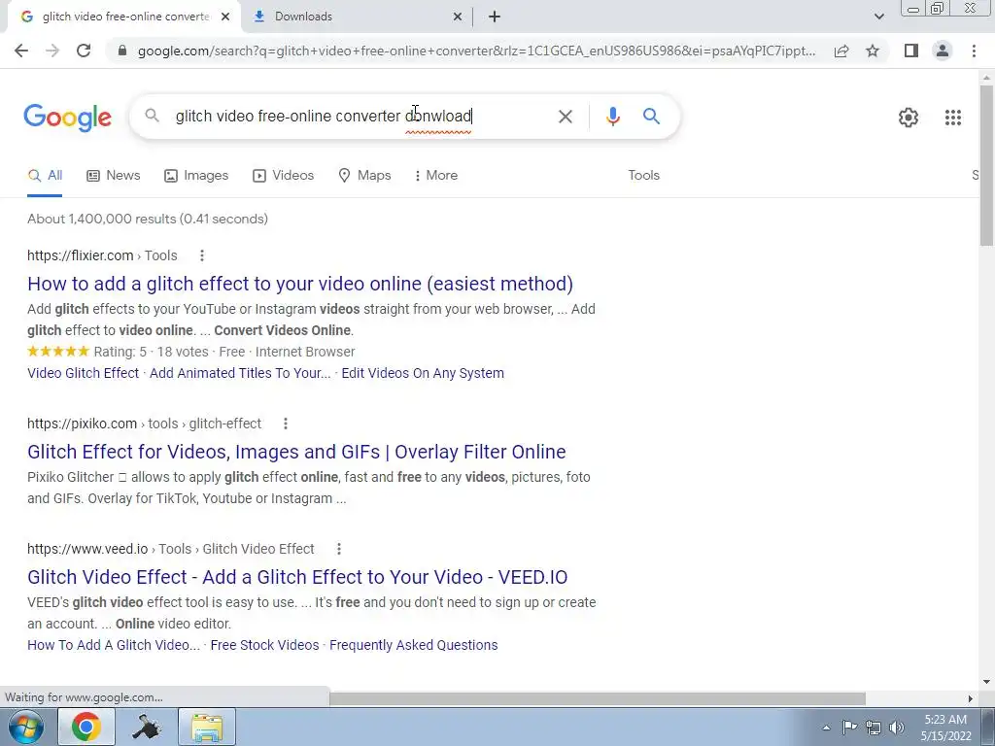Click the https://pixiko.com URL breadcrumb
Screen dimensions: 995x746
coord(144,424)
